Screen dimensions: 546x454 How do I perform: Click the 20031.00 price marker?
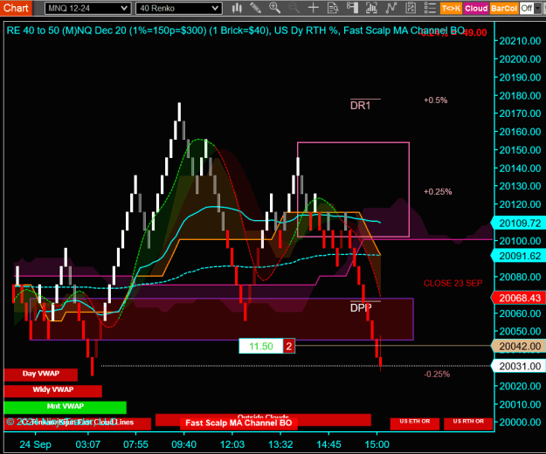pyautogui.click(x=519, y=366)
